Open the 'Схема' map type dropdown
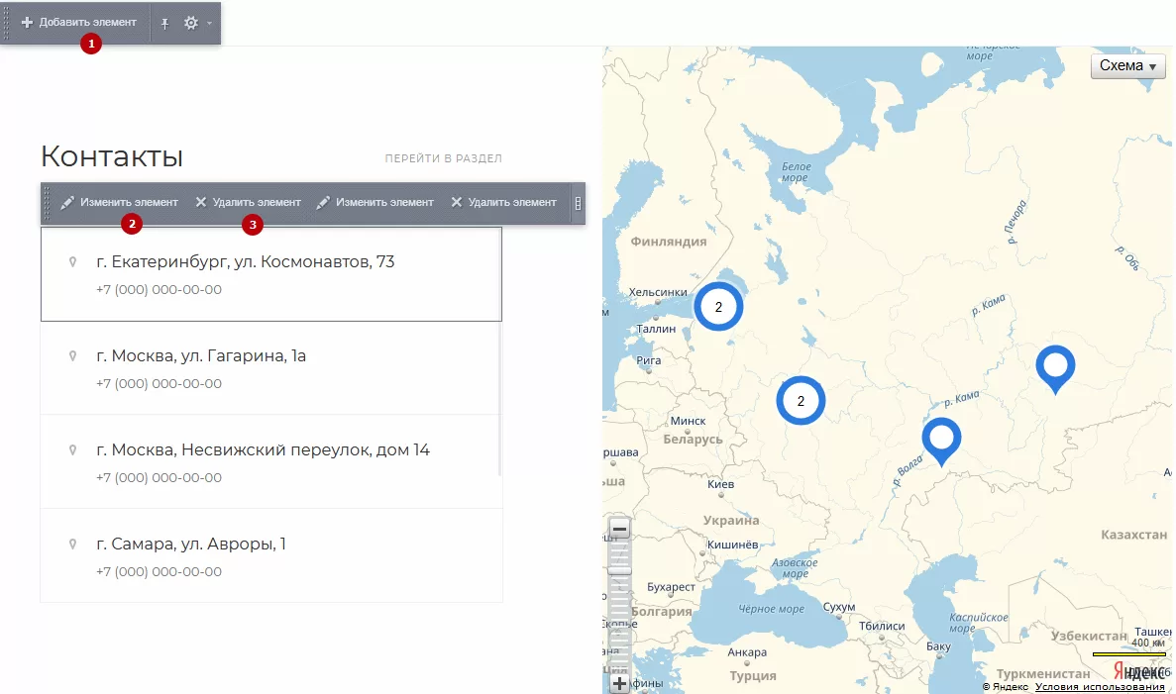 pyautogui.click(x=1128, y=66)
